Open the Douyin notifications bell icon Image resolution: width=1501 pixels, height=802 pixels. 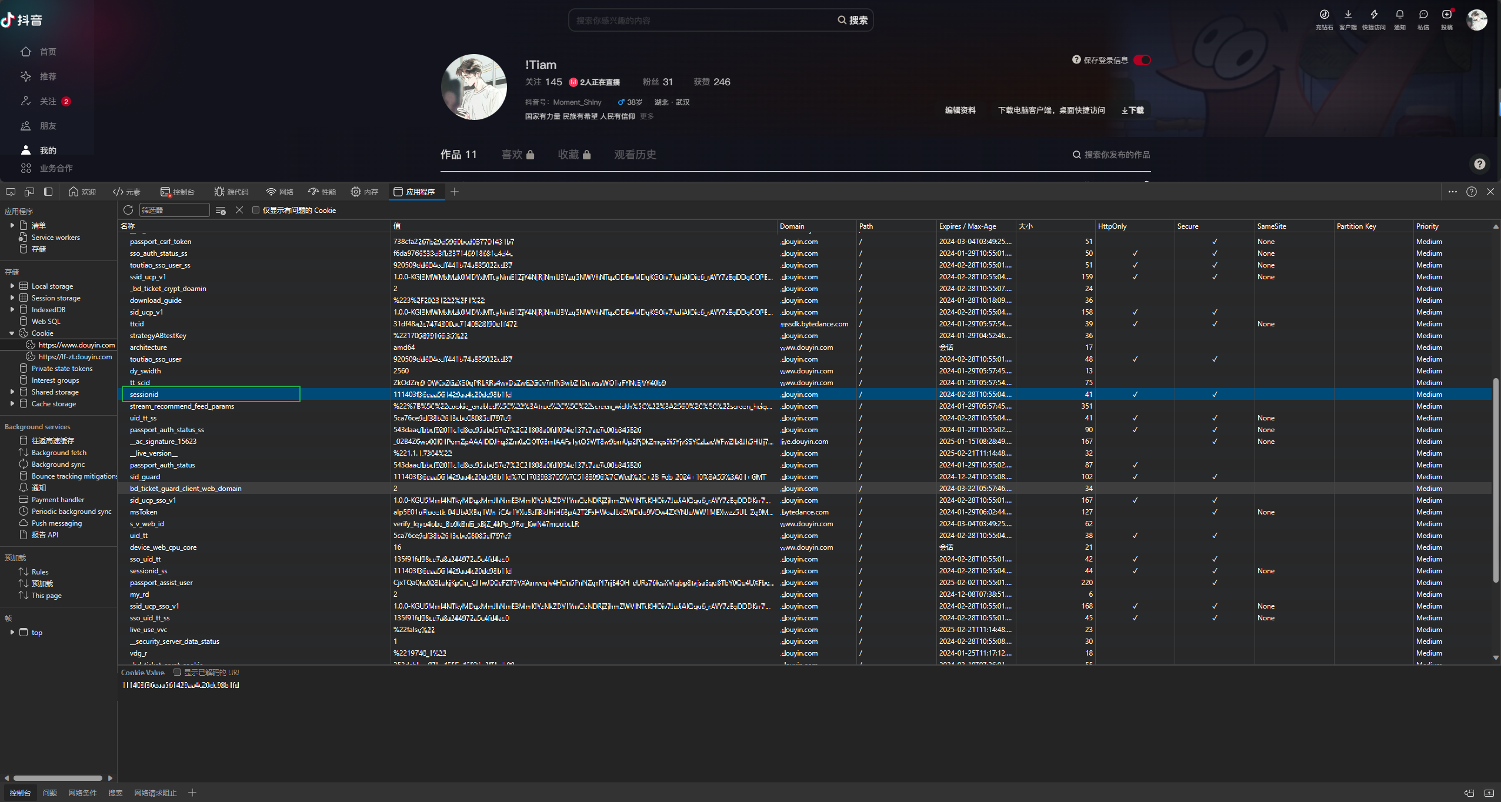(x=1399, y=15)
